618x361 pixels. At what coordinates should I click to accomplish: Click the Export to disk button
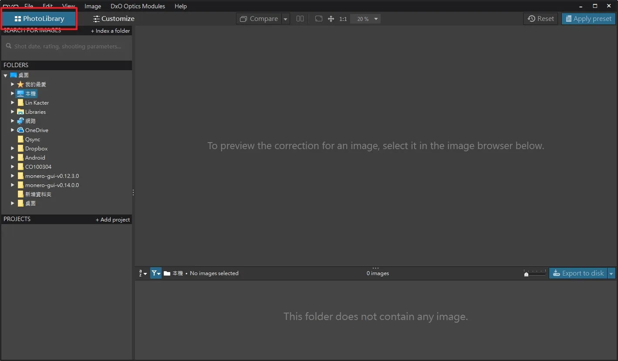[578, 273]
